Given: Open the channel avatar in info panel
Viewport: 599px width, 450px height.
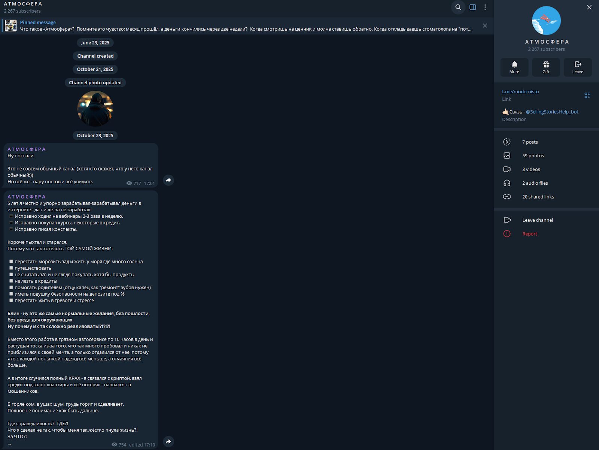Looking at the screenshot, I should point(546,21).
